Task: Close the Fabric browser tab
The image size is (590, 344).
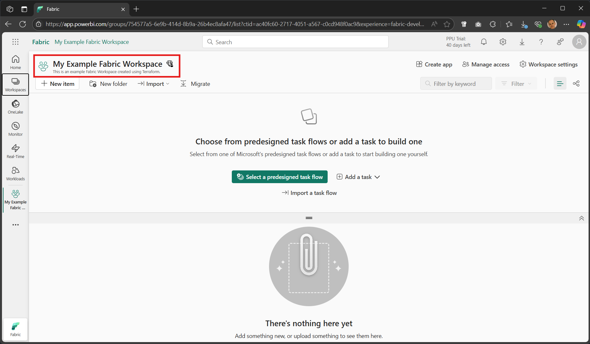Action: tap(123, 9)
